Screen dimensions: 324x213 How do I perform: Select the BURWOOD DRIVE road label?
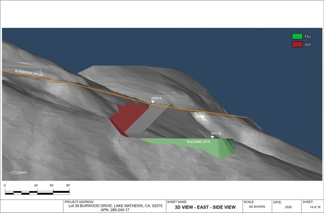click(29, 73)
